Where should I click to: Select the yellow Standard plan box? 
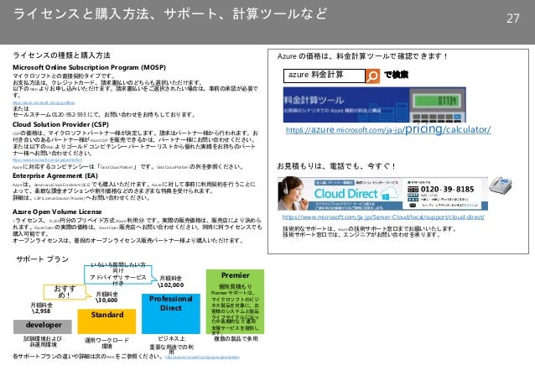(106, 321)
